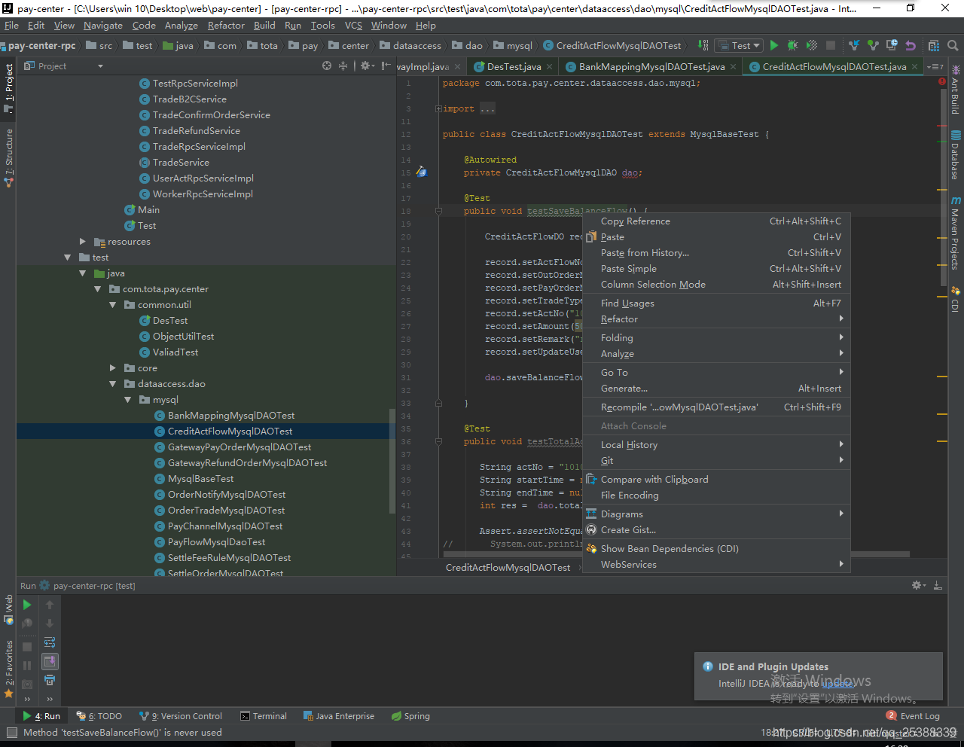
Task: Click the VCS update project icon
Action: pos(854,45)
